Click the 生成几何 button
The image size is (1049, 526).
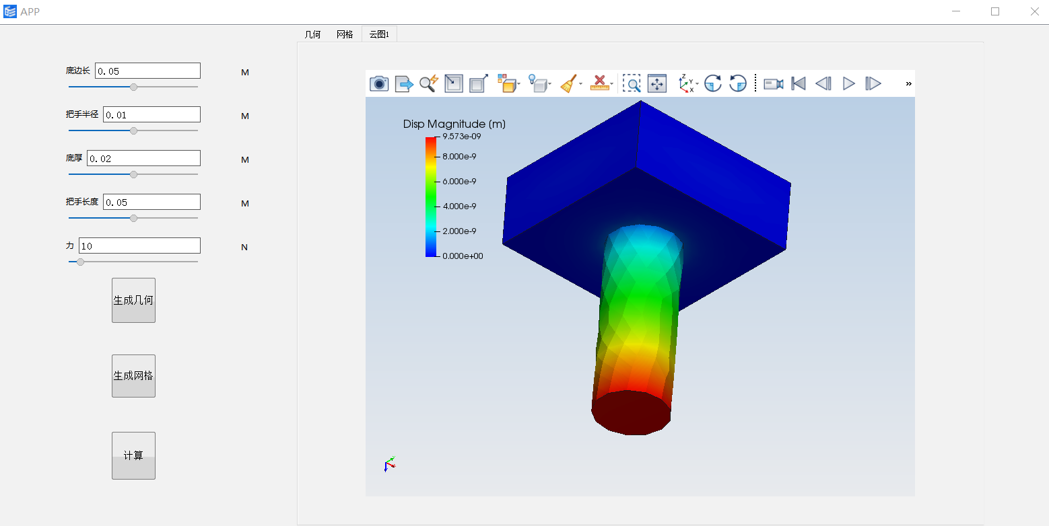133,300
